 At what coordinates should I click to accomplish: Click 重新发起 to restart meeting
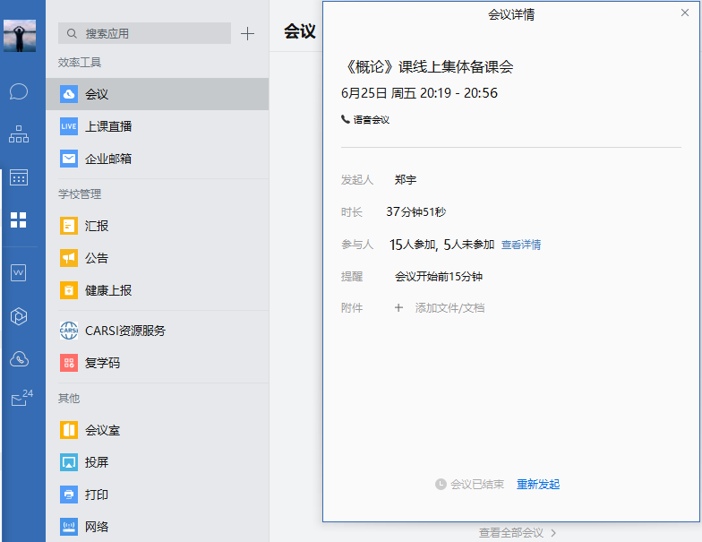(538, 485)
